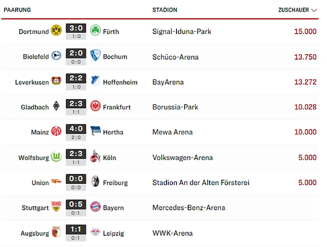Image resolution: width=327 pixels, height=247 pixels.
Task: Sort by the Paarung column header
Action: (x=17, y=10)
